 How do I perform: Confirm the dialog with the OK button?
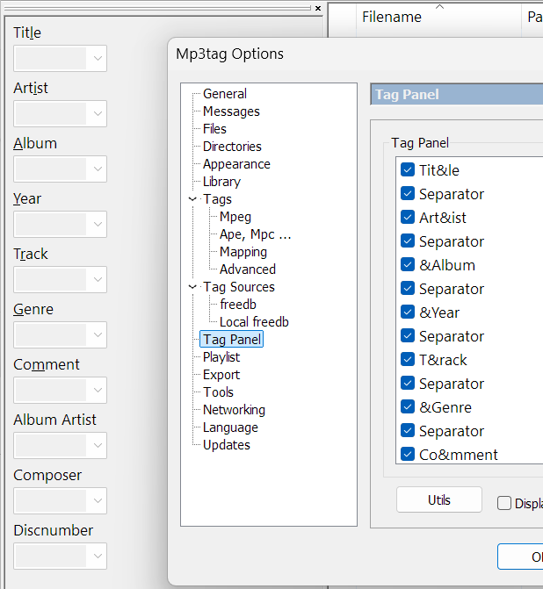[x=520, y=557]
